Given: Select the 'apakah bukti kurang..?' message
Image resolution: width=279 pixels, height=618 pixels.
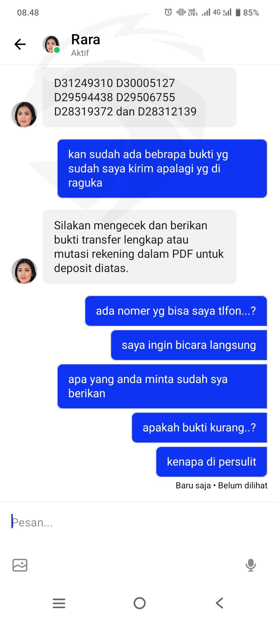Looking at the screenshot, I should tap(199, 428).
